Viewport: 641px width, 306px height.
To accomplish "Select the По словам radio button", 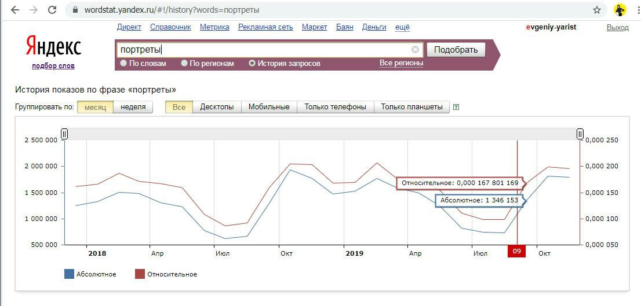I will pos(123,63).
